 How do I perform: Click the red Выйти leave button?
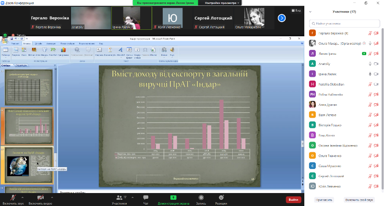[x=293, y=200]
